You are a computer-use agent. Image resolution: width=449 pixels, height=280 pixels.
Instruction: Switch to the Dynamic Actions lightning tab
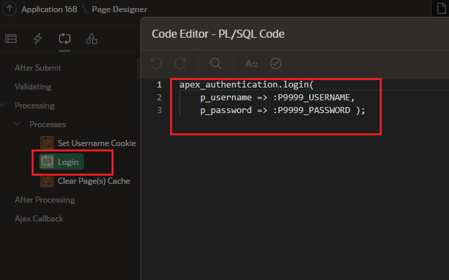38,38
